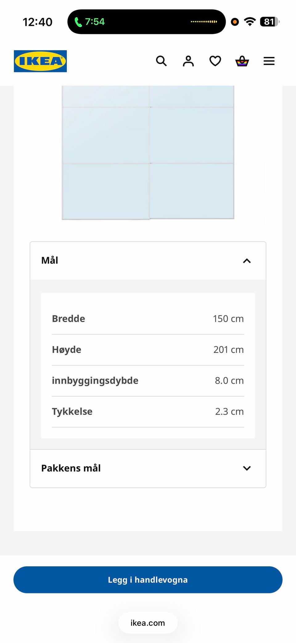Collapse the Mål section chevron

(x=247, y=261)
